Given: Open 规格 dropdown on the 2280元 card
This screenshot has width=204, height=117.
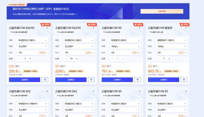Looking at the screenshot, I should 79,40.
